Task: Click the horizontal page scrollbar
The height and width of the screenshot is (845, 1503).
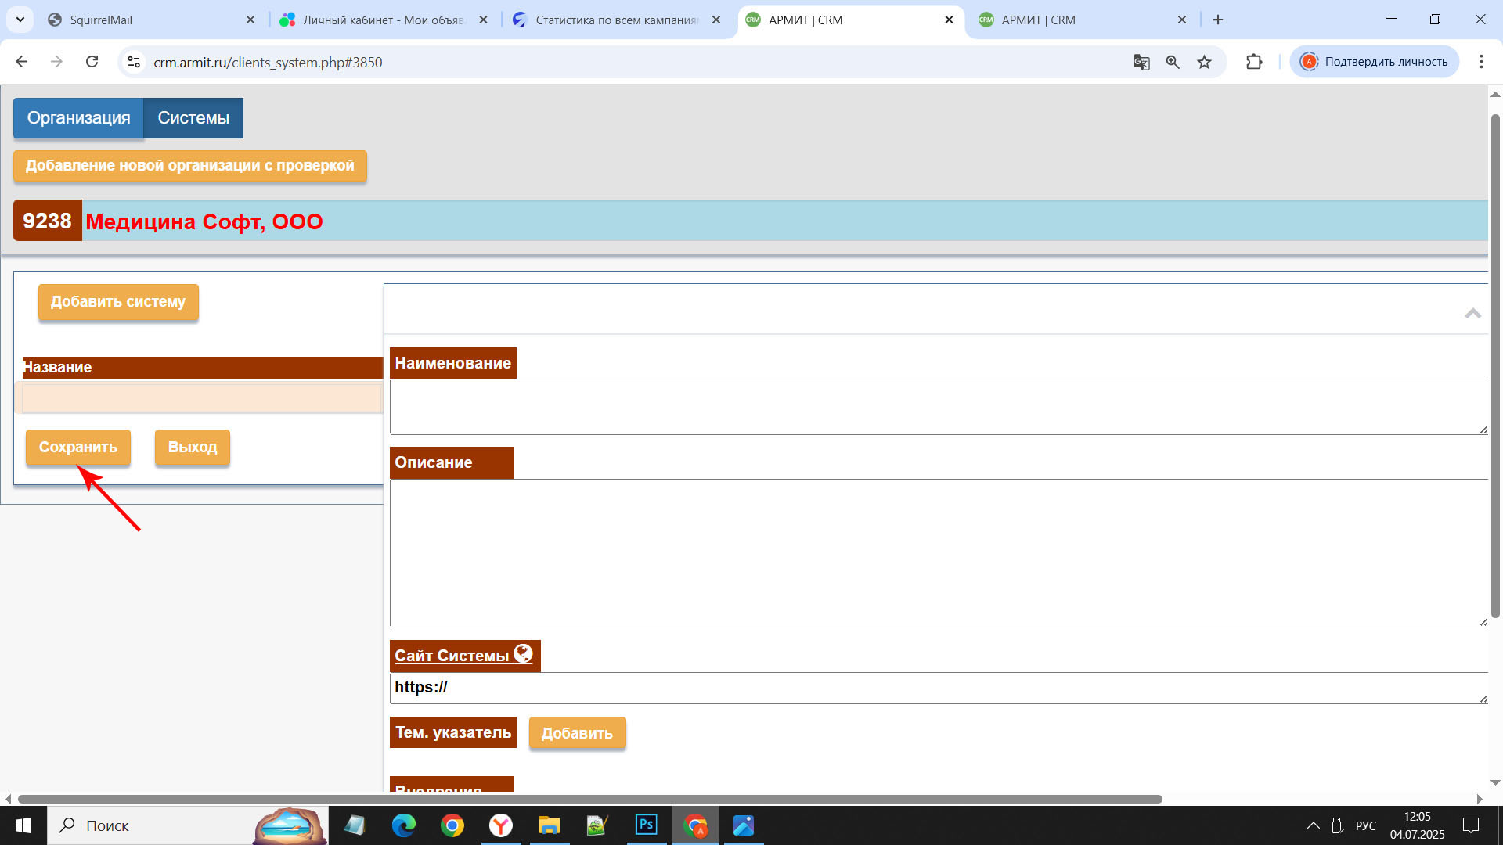Action: point(589,799)
